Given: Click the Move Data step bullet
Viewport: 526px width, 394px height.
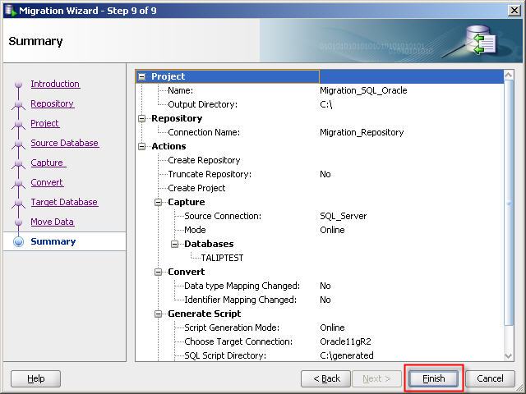Looking at the screenshot, I should 18,222.
